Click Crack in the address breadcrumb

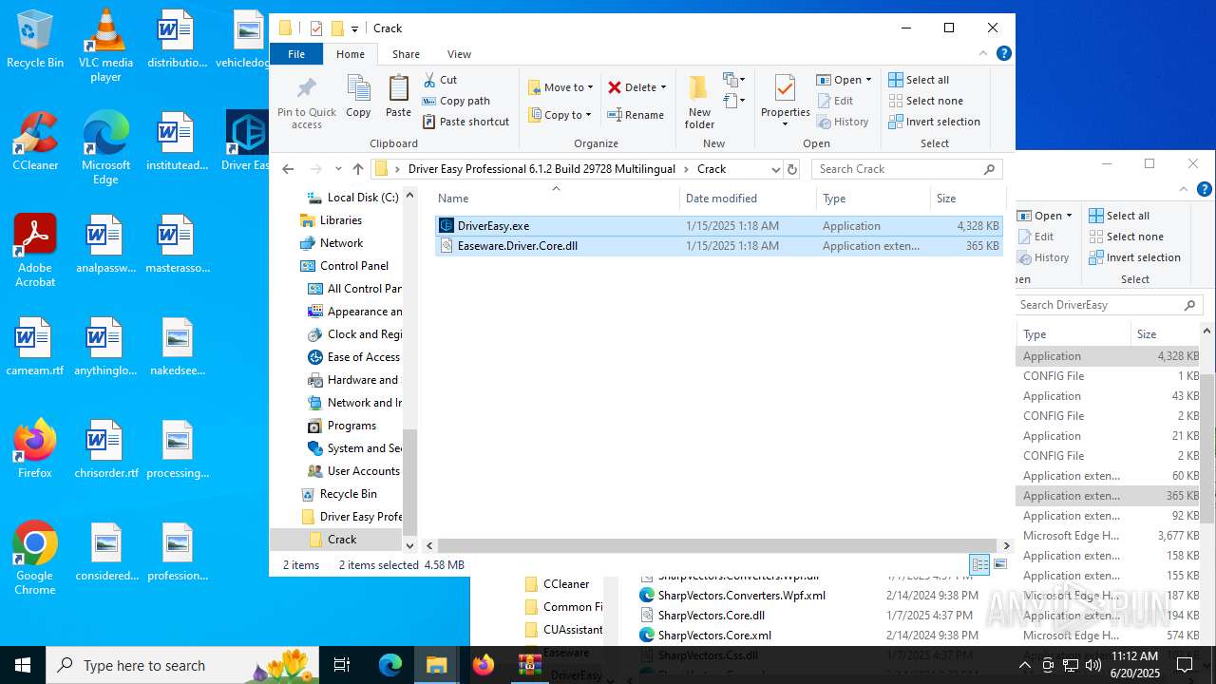coord(712,169)
